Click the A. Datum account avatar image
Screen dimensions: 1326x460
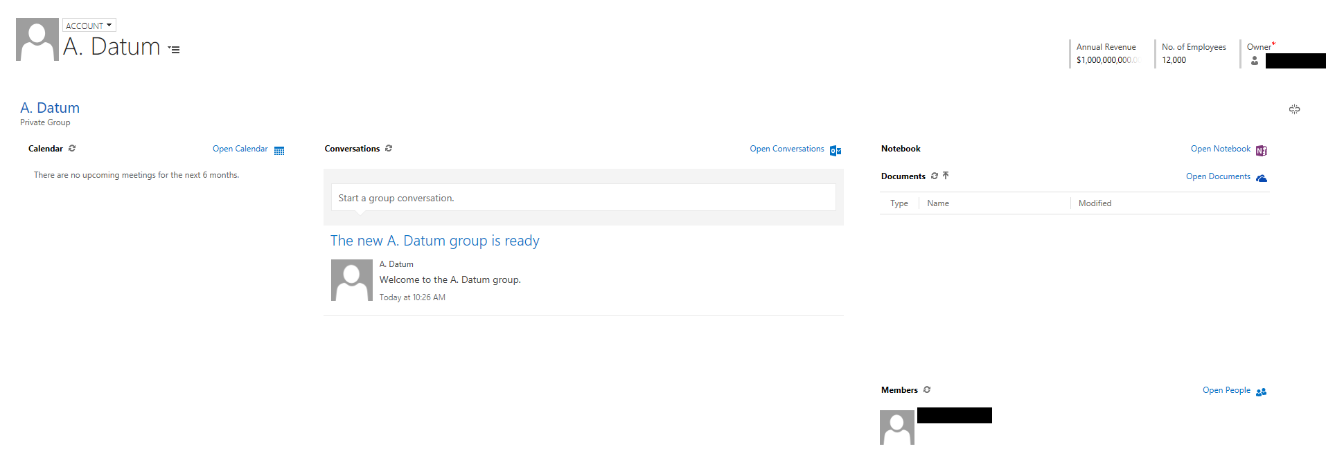tap(37, 39)
